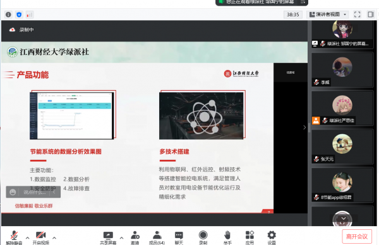Click the 1.数据监控 list item
The width and height of the screenshot is (379, 245).
(43, 179)
